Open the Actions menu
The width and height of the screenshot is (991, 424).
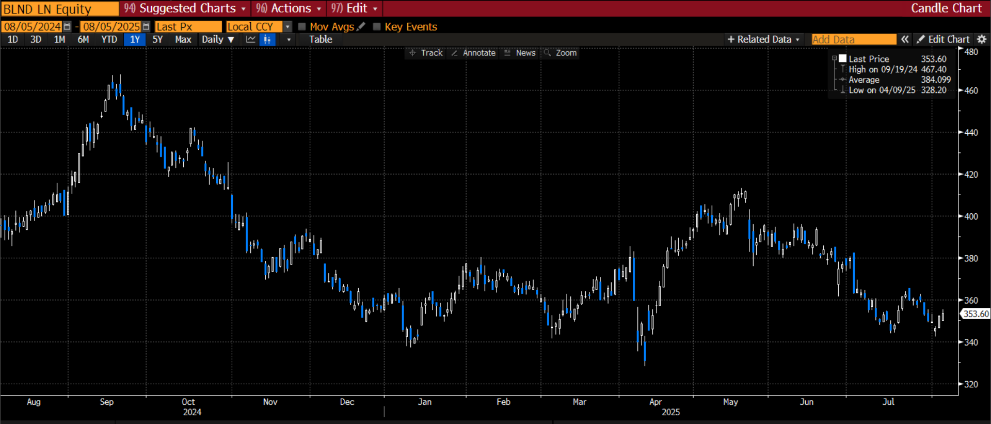[289, 8]
